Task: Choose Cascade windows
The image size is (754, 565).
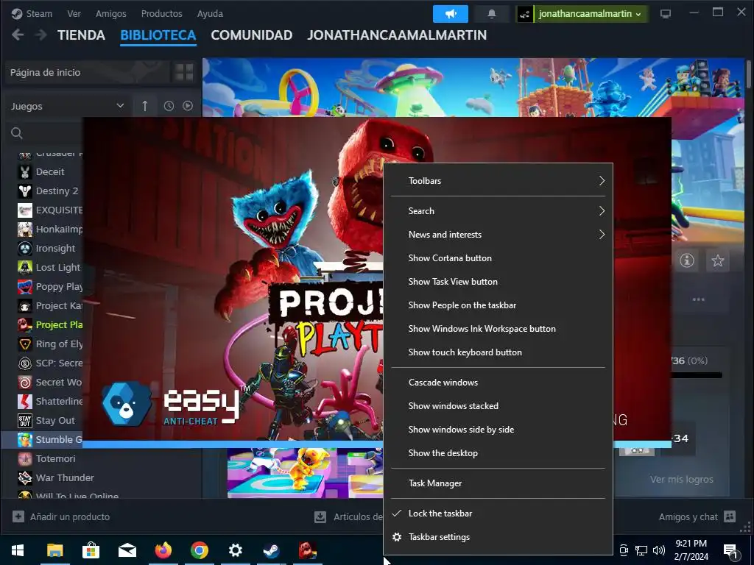Action: point(498,383)
